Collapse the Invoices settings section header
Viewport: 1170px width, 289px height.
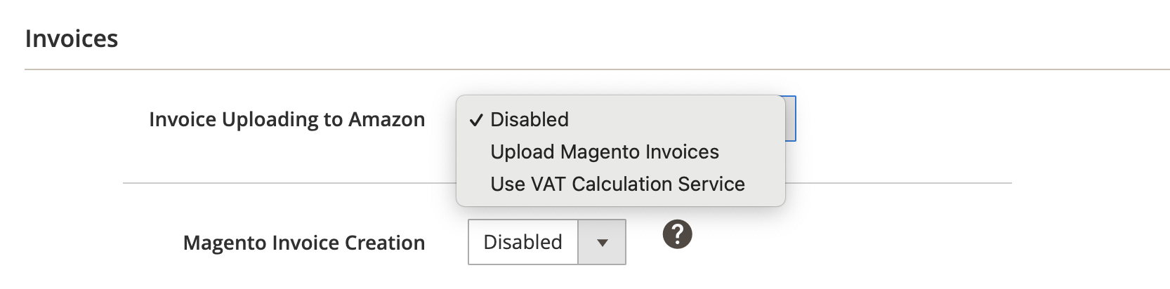click(x=71, y=39)
